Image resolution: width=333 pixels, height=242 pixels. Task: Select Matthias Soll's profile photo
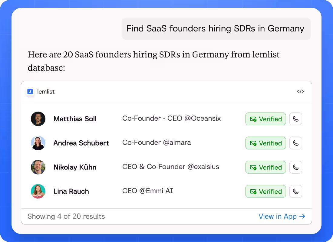click(x=38, y=119)
